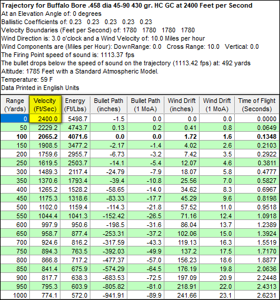Click wind drift value 12.07

(x=181, y=163)
